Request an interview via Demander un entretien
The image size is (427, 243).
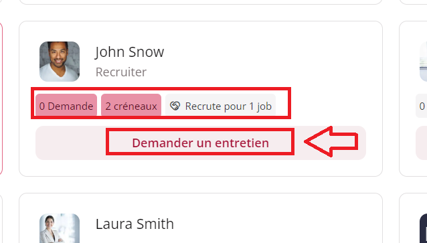click(201, 143)
